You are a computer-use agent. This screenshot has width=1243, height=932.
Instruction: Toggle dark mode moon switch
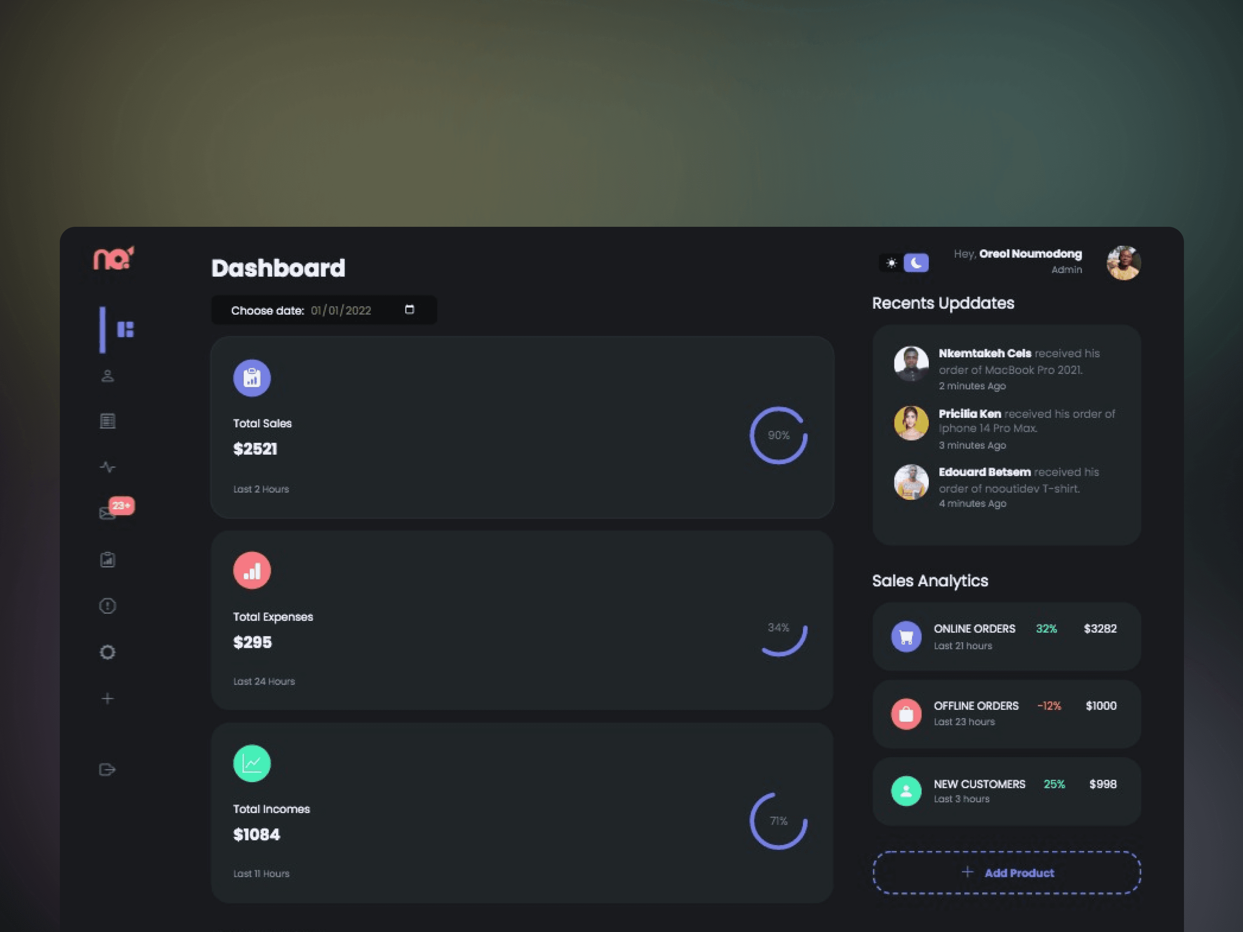(x=916, y=261)
